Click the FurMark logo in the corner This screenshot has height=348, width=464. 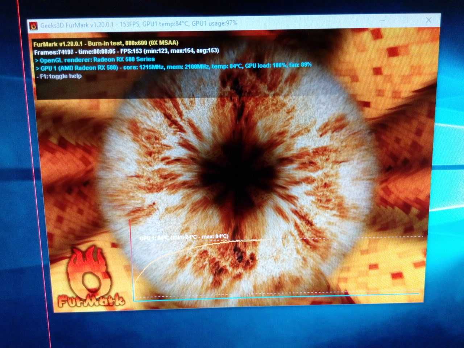tap(91, 278)
